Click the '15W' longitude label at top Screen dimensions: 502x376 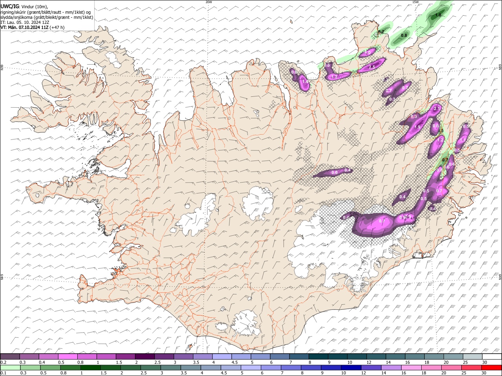[x=415, y=2]
